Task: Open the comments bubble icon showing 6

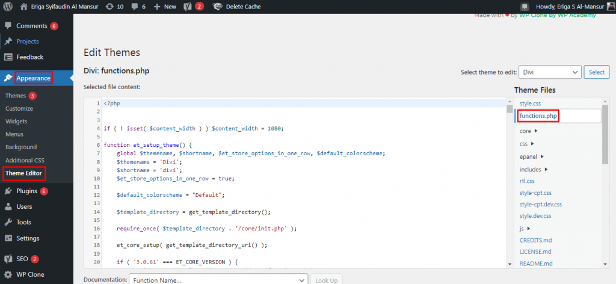Action: click(135, 7)
